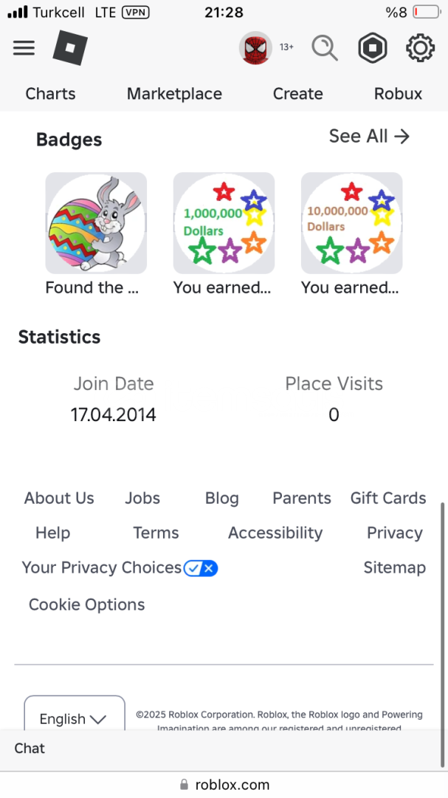
Task: Tap the search magnifier icon
Action: click(324, 48)
